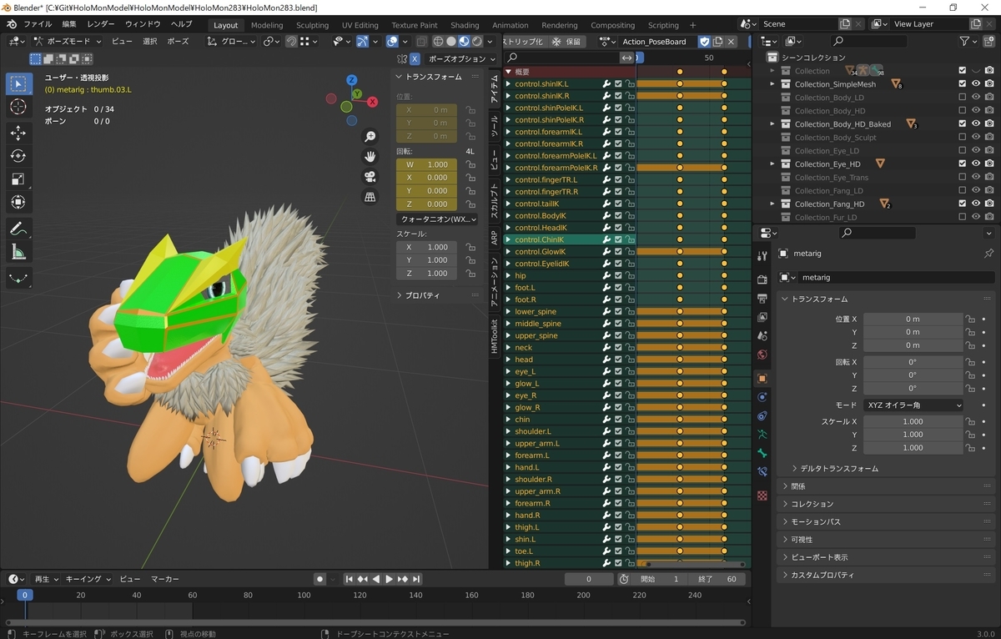Screen dimensions: 1001x639
Task: Switch perspective/orthographic grid icon
Action: click(370, 197)
